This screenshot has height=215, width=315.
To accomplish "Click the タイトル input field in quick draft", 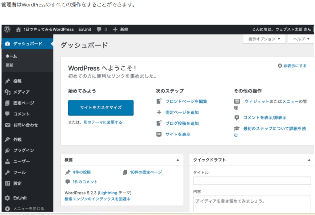I will [x=252, y=181].
